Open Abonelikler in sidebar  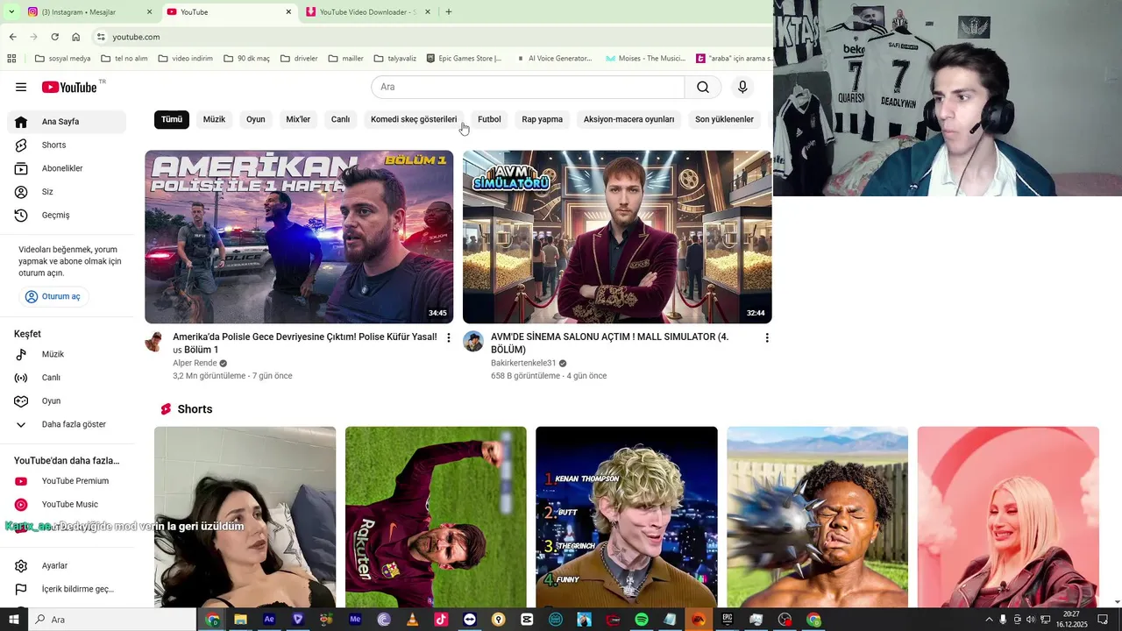[67, 168]
